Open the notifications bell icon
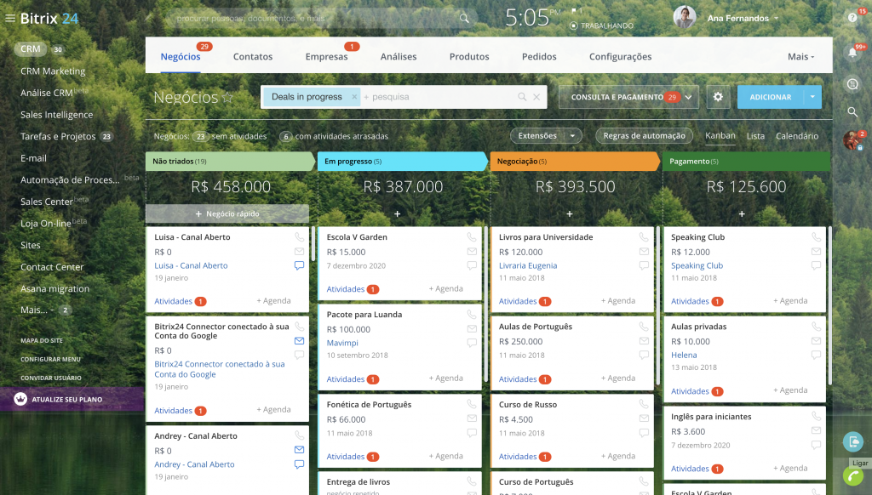Viewport: 872px width, 495px height. (x=852, y=51)
